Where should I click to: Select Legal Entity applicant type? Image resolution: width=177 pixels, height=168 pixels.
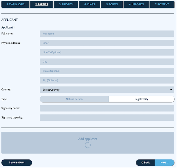pos(141,99)
